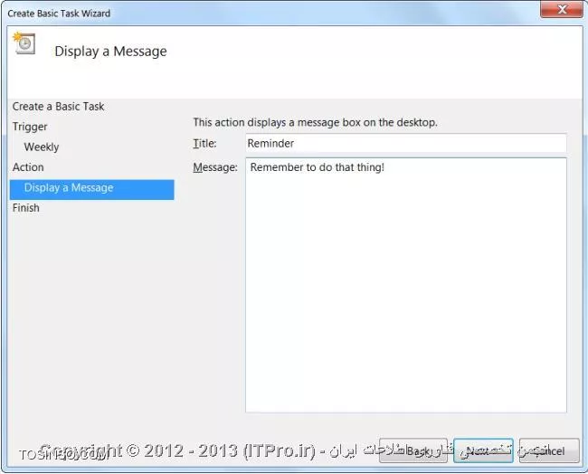Viewport: 588px width, 474px height.
Task: Select the Create a Basic Task step
Action: tap(58, 107)
